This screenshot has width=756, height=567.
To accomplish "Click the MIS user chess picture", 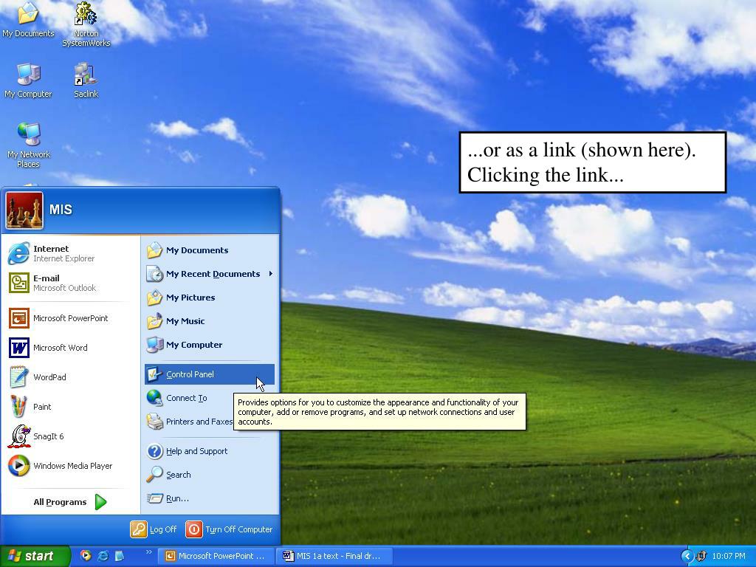I will click(x=24, y=210).
